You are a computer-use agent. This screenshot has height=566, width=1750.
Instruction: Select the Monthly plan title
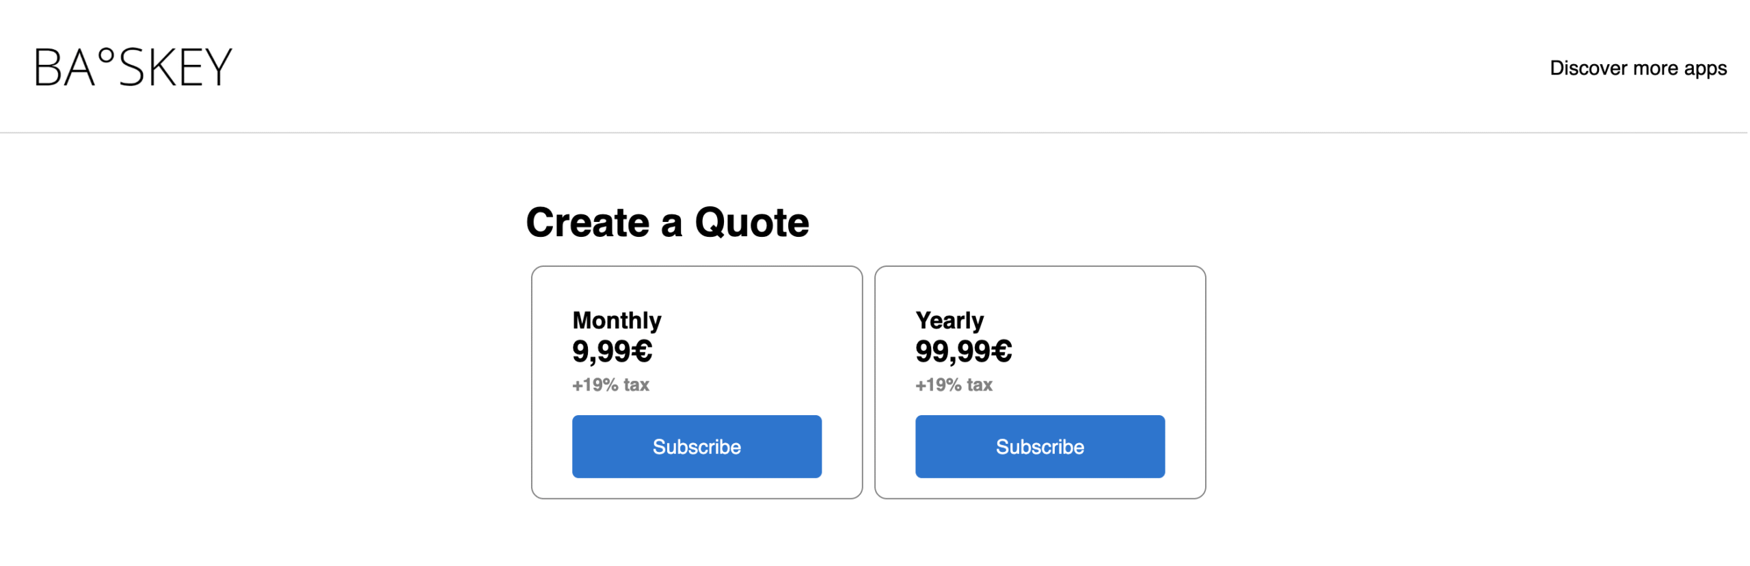(617, 320)
